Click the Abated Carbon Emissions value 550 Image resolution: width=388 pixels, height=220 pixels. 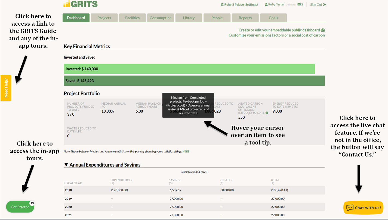pyautogui.click(x=242, y=117)
